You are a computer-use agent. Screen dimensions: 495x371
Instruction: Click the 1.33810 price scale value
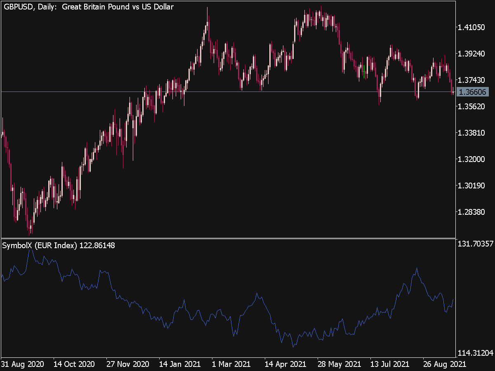[x=471, y=133]
